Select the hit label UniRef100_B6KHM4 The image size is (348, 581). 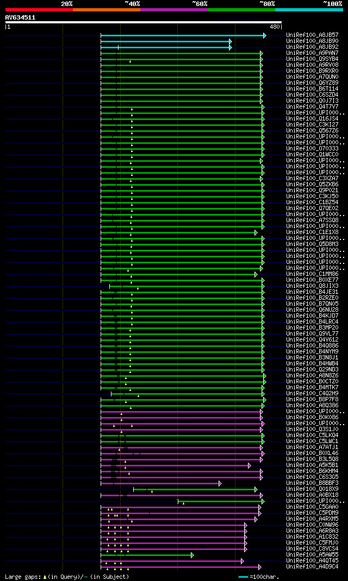point(312,471)
